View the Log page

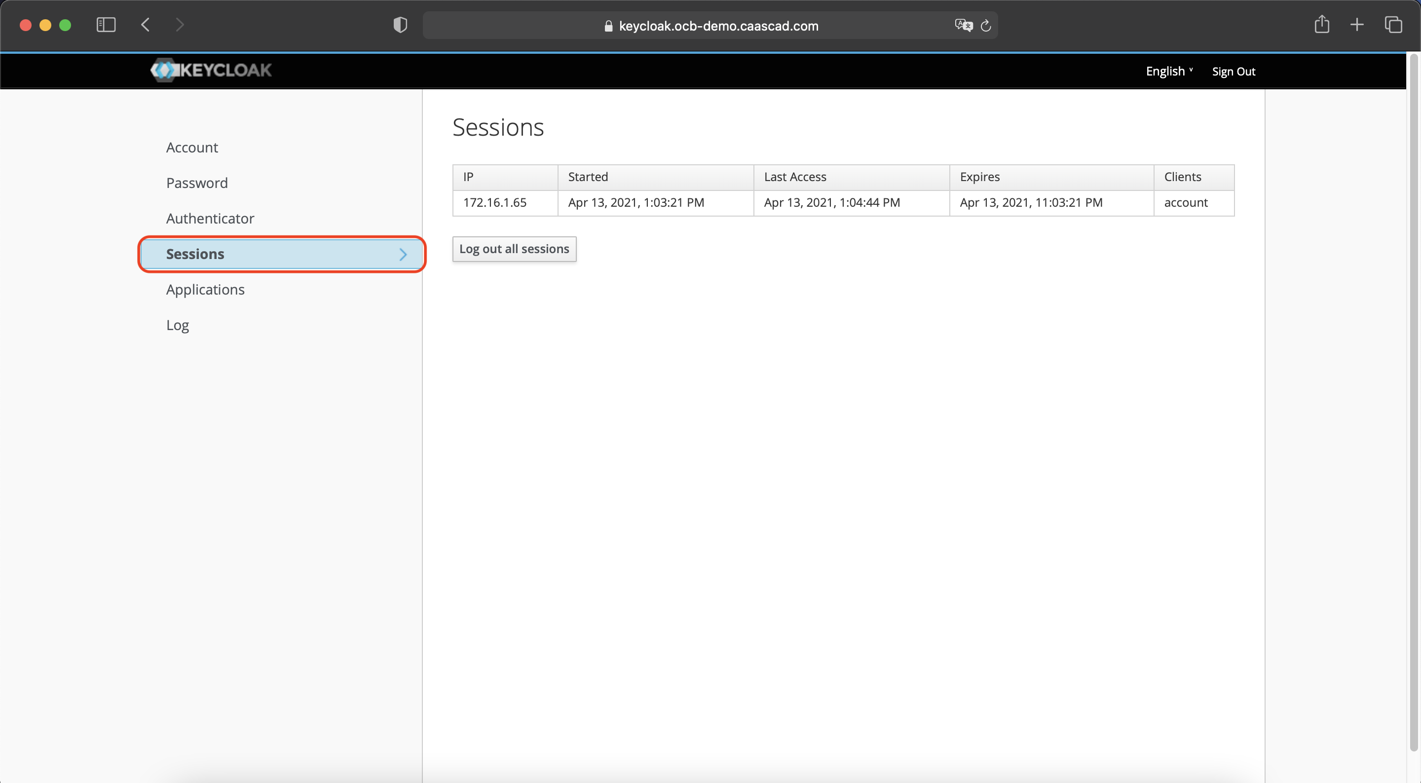click(178, 325)
